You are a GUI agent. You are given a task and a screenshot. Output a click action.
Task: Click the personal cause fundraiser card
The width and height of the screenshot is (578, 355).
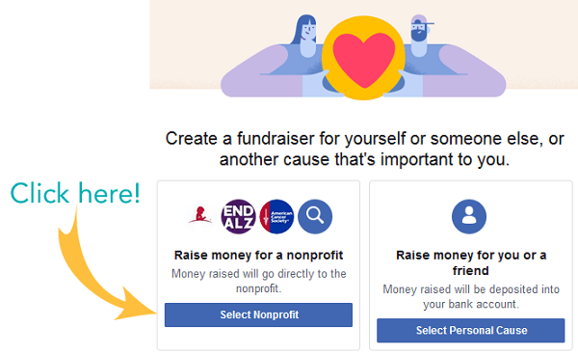(x=471, y=265)
